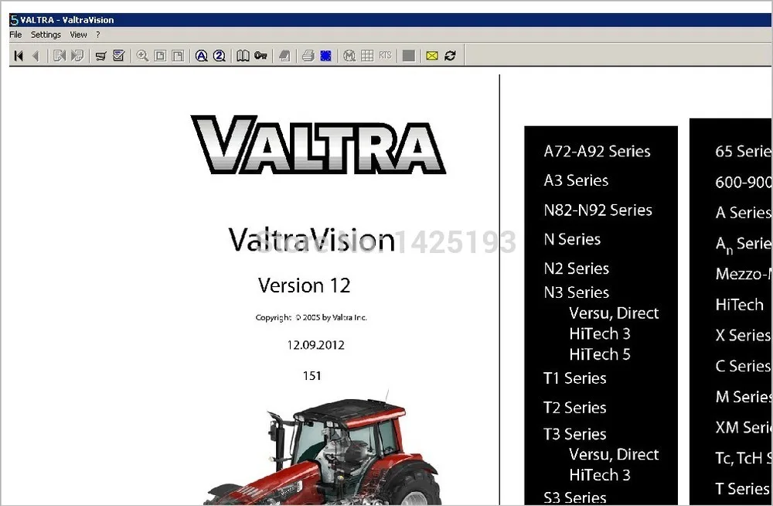Expand the T3 Series entry
This screenshot has height=506, width=773.
tap(574, 434)
